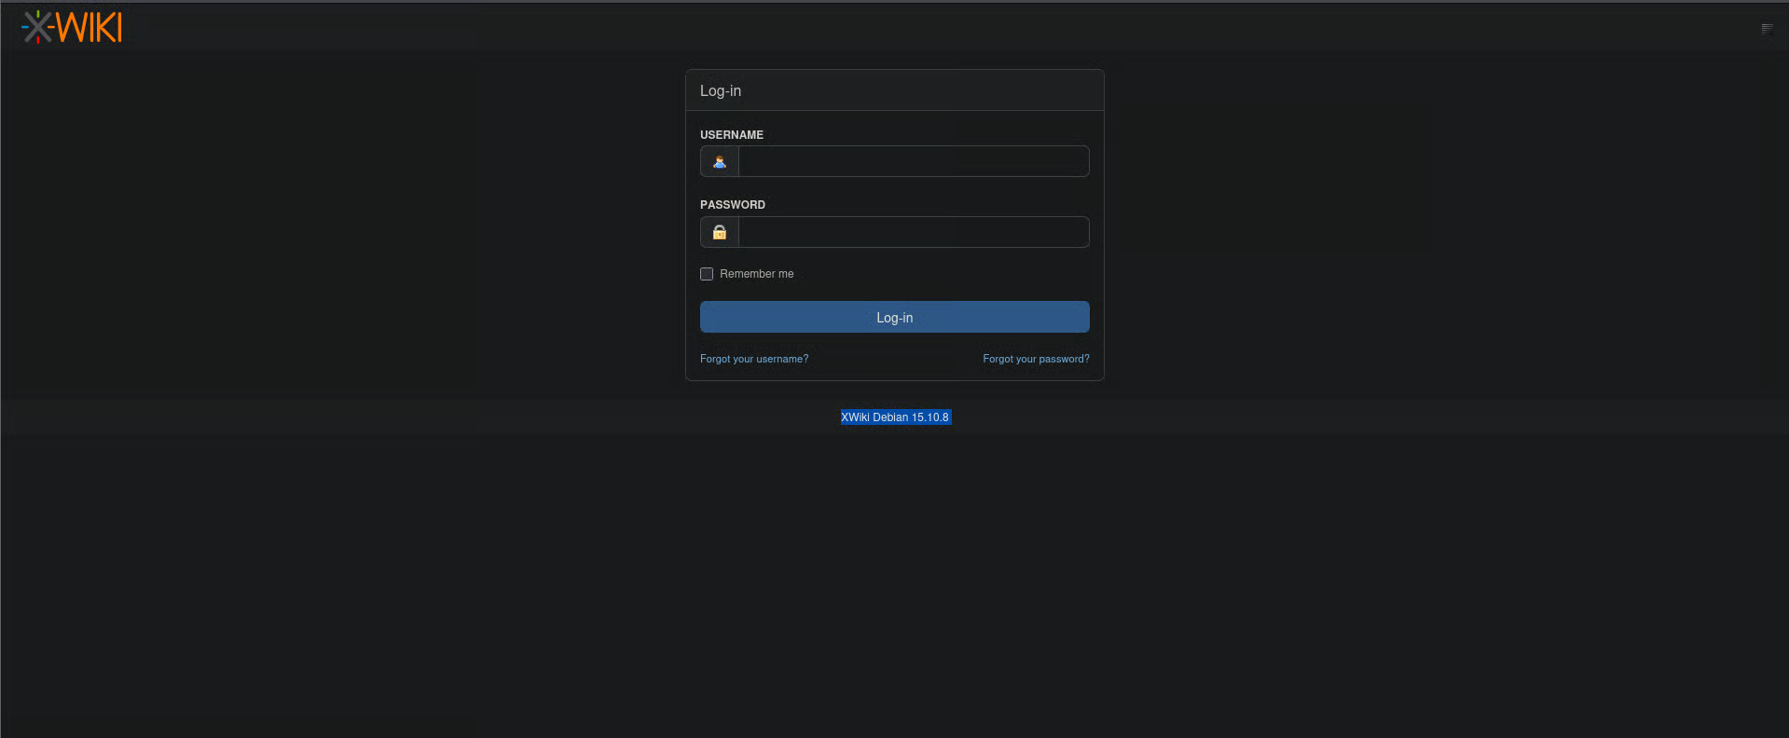The height and width of the screenshot is (738, 1789).
Task: Click the PASSWORD label
Action: (x=733, y=205)
